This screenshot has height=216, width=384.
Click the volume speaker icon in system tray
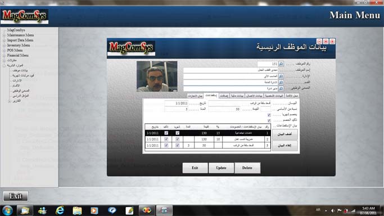tap(333, 210)
